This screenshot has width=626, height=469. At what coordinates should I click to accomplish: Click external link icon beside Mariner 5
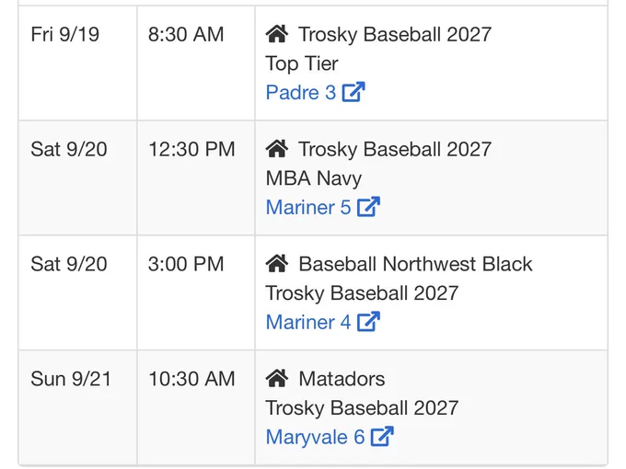coord(368,207)
